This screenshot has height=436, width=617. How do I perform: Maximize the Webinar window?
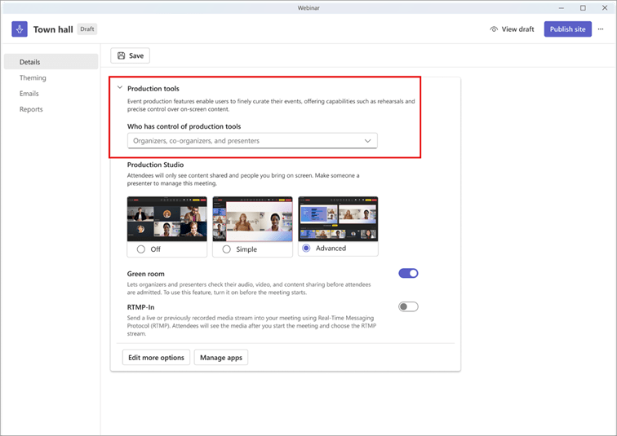point(583,8)
